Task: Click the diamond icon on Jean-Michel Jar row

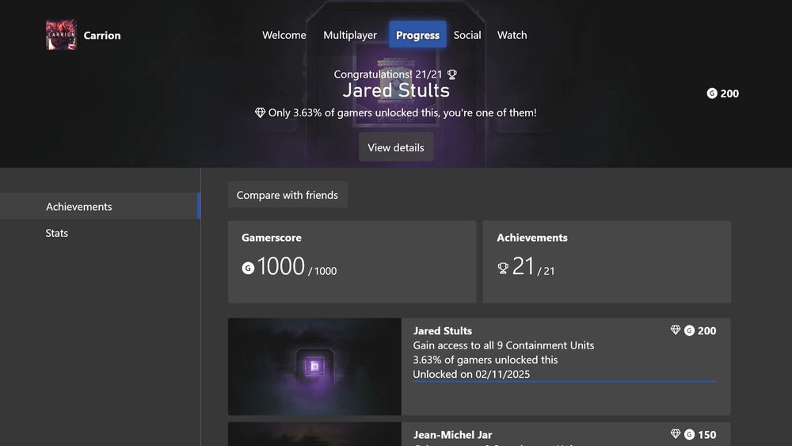Action: (676, 434)
